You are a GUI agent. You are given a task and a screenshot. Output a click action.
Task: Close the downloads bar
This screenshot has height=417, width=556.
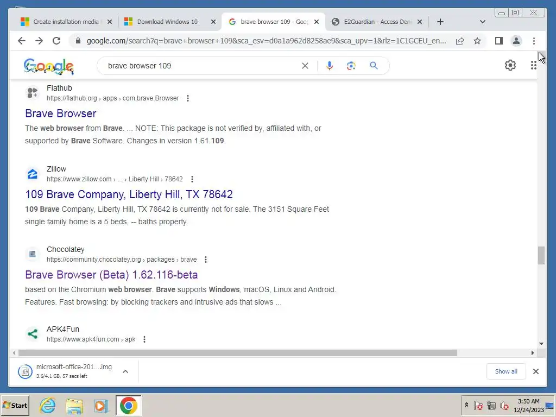coord(536,371)
